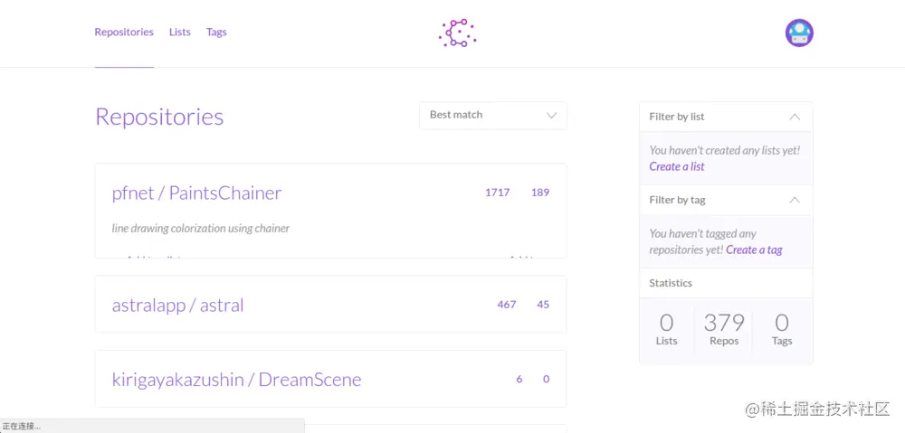Click the 189 forks count on PaintsChainer
The width and height of the screenshot is (905, 433).
(x=540, y=193)
